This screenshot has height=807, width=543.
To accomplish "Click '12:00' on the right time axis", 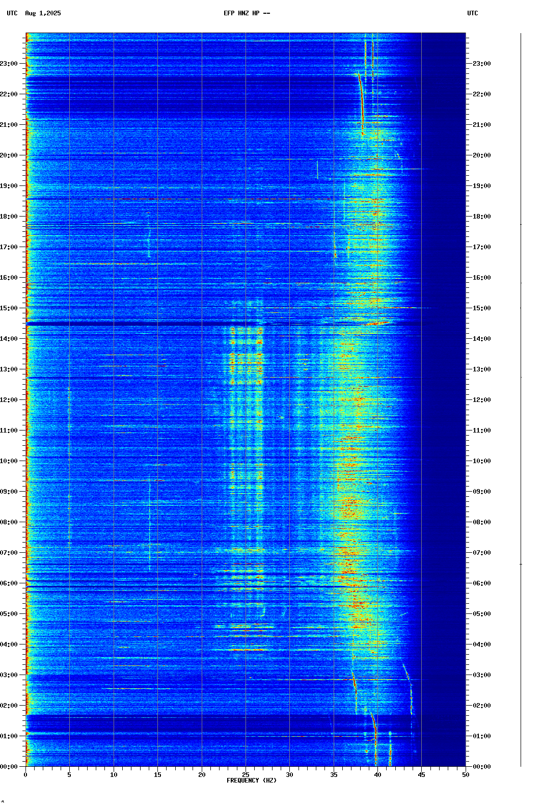I will click(482, 400).
